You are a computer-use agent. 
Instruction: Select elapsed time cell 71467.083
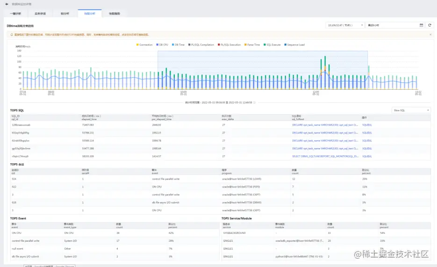click(88, 125)
